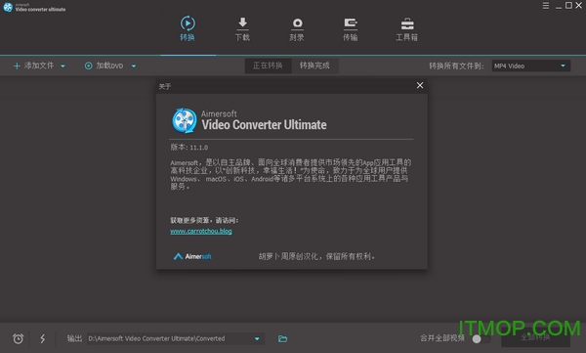Toggle the lightning high-speed conversion icon
This screenshot has height=353, width=586.
tap(43, 338)
